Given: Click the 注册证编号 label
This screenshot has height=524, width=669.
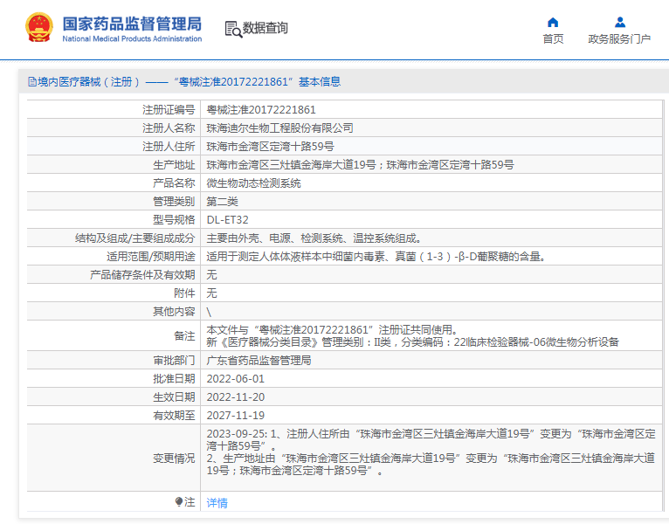Looking at the screenshot, I should 169,110.
